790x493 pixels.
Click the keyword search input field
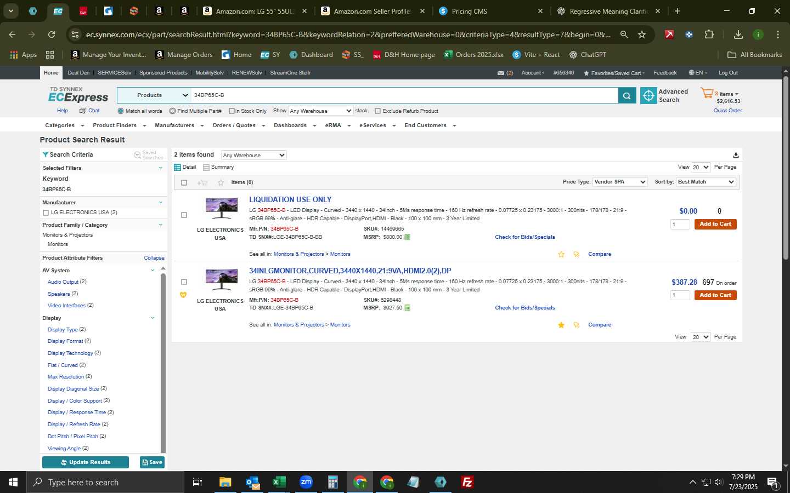405,95
